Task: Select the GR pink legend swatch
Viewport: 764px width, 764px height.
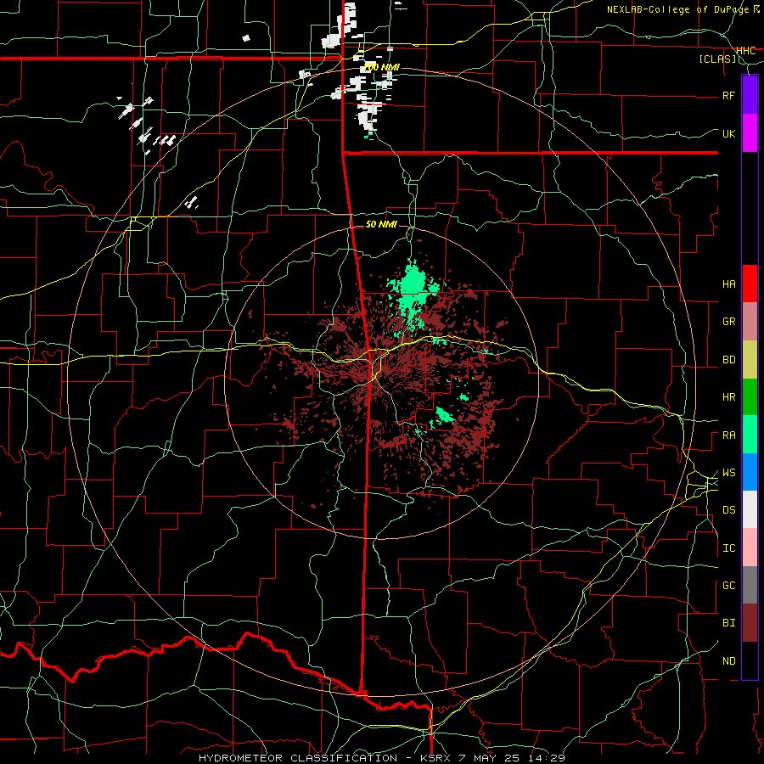Action: (x=750, y=322)
